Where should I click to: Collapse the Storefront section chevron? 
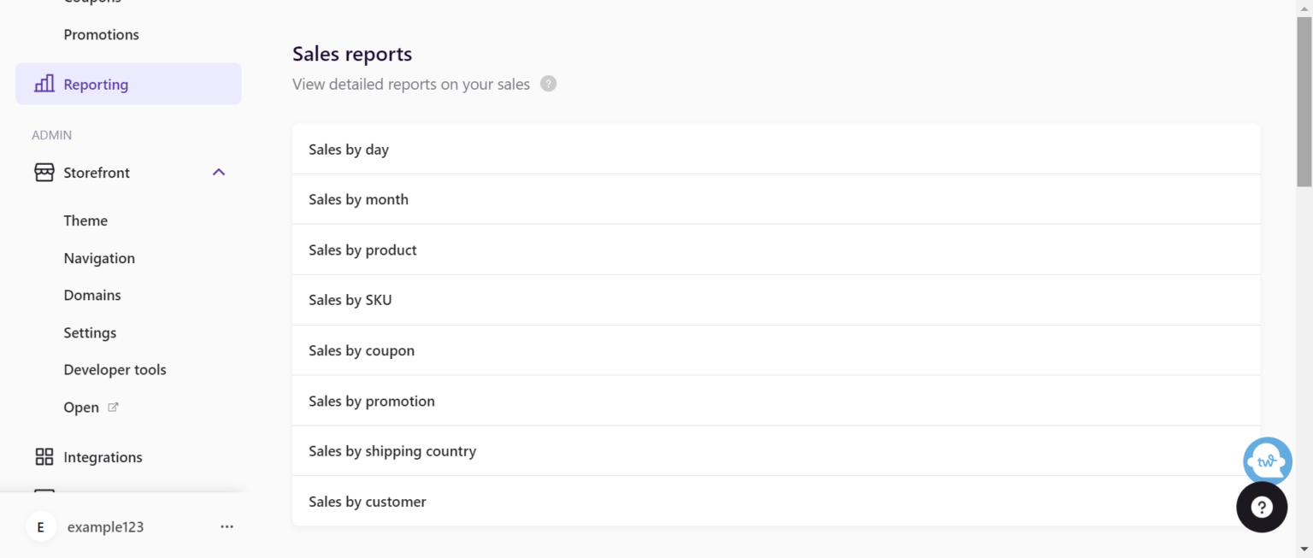tap(219, 173)
